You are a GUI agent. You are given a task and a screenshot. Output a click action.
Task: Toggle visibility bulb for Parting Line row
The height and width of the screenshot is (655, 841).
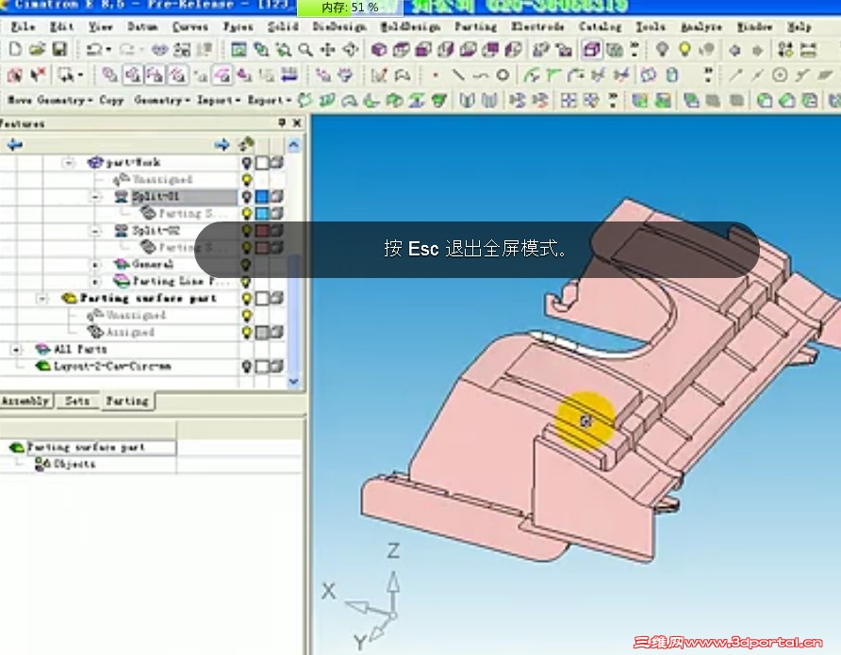coord(246,282)
